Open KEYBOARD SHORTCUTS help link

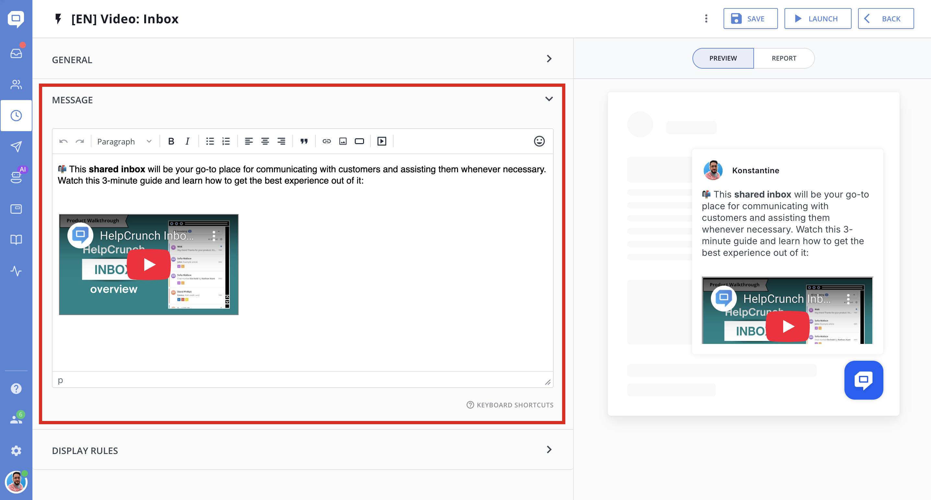tap(510, 405)
